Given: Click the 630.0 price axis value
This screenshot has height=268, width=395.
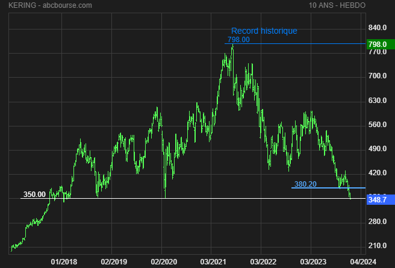Looking at the screenshot, I should click(378, 101).
